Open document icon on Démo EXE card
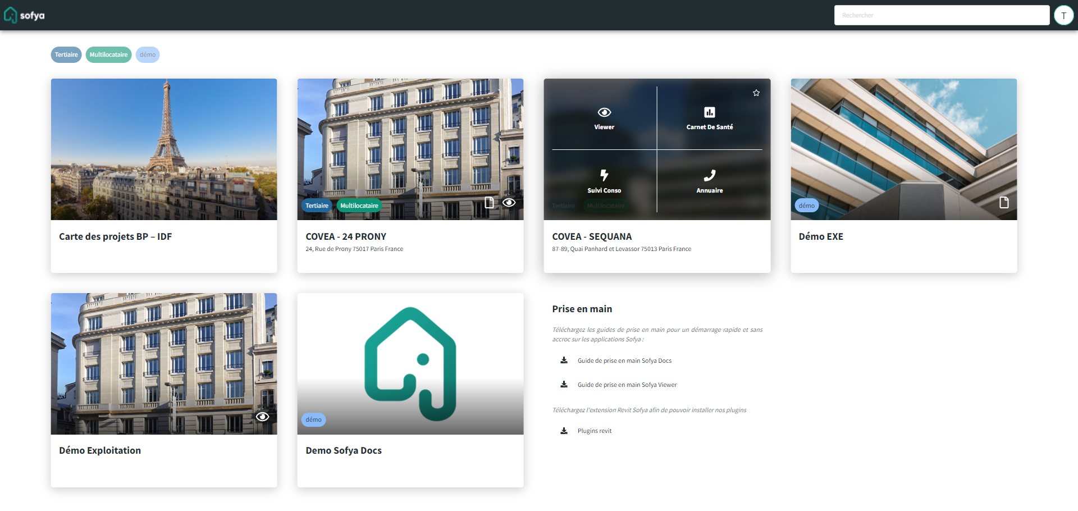1078x511 pixels. (1004, 203)
